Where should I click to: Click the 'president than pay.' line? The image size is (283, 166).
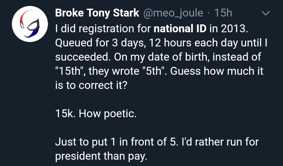click(x=101, y=156)
